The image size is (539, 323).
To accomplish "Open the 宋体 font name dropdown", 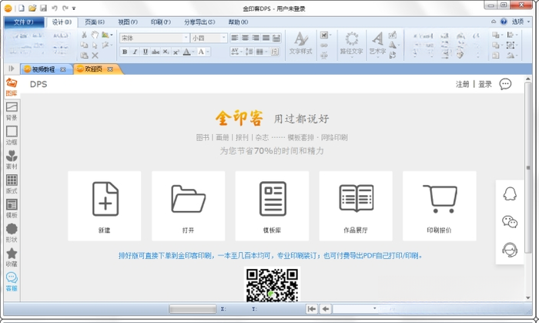I will pyautogui.click(x=186, y=38).
